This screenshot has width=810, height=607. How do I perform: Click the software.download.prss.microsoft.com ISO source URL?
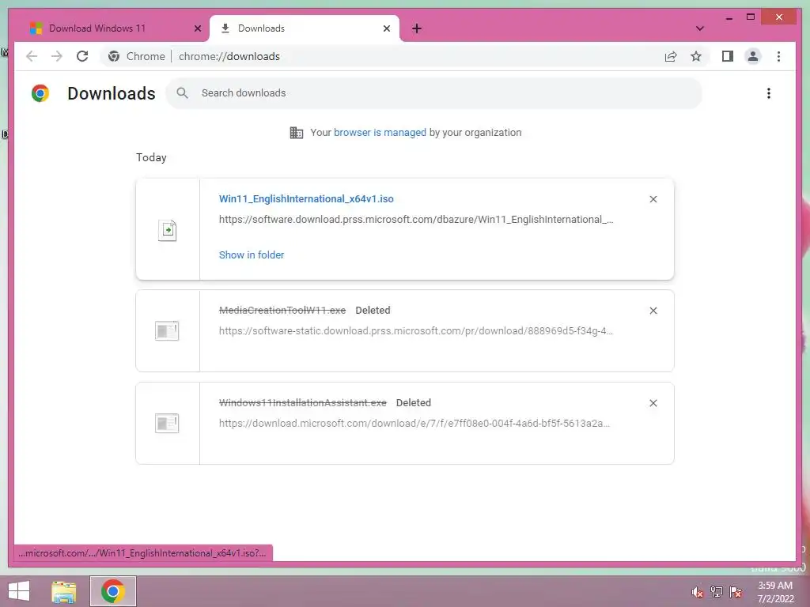tap(416, 220)
